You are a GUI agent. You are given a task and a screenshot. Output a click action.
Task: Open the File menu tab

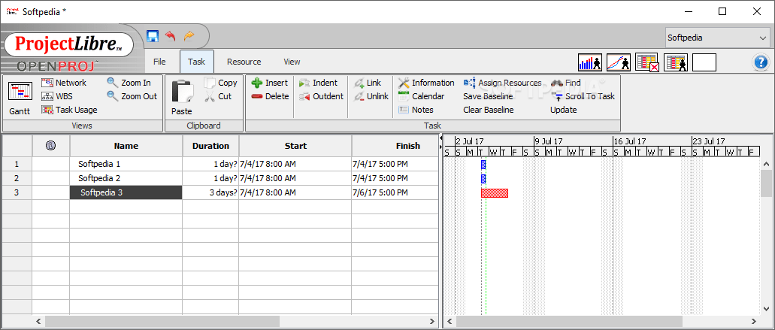159,62
